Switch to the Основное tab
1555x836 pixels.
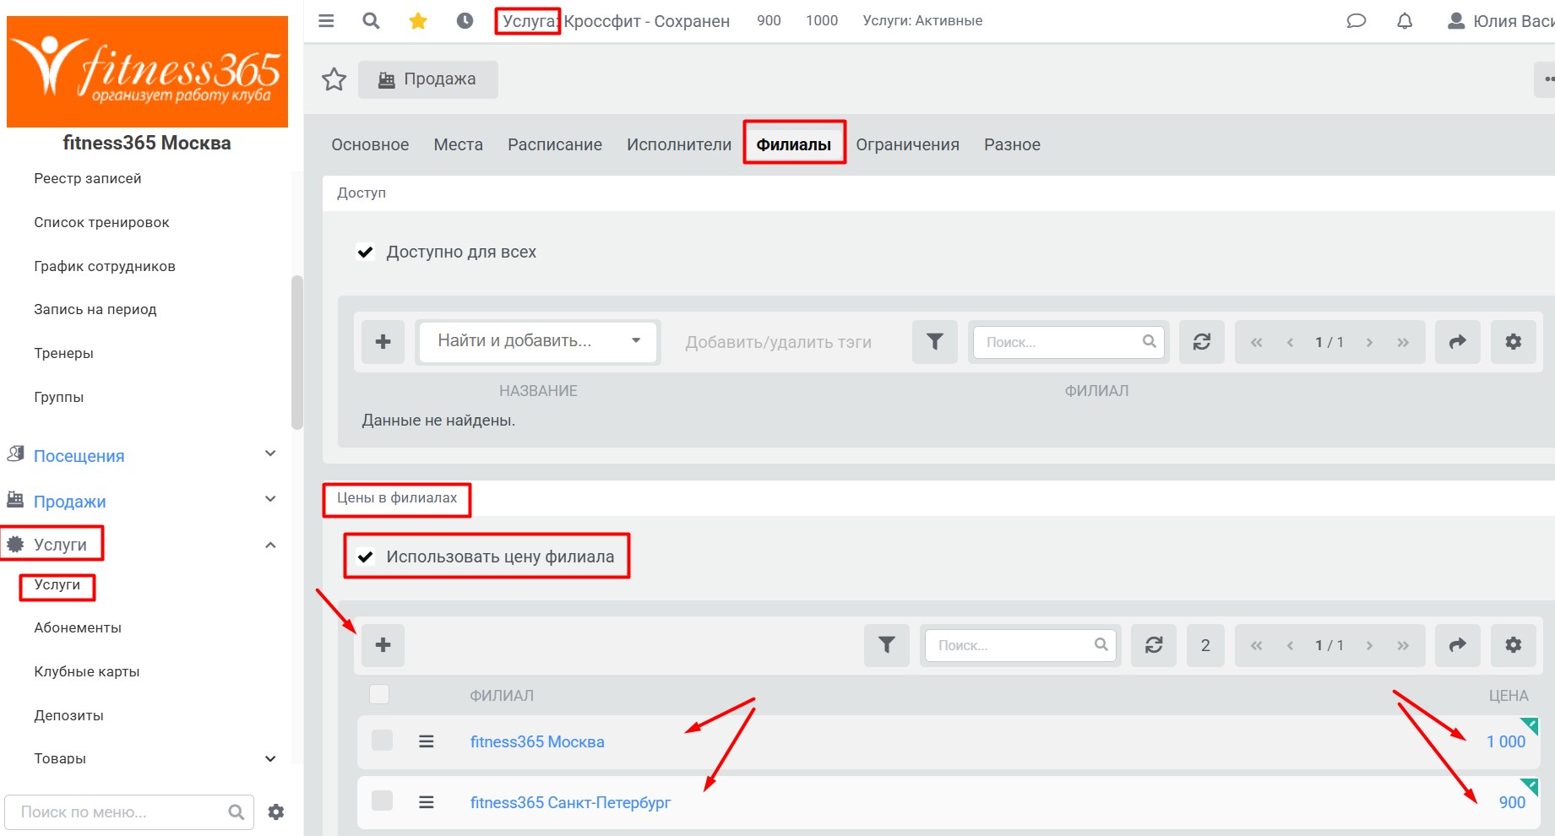370,144
